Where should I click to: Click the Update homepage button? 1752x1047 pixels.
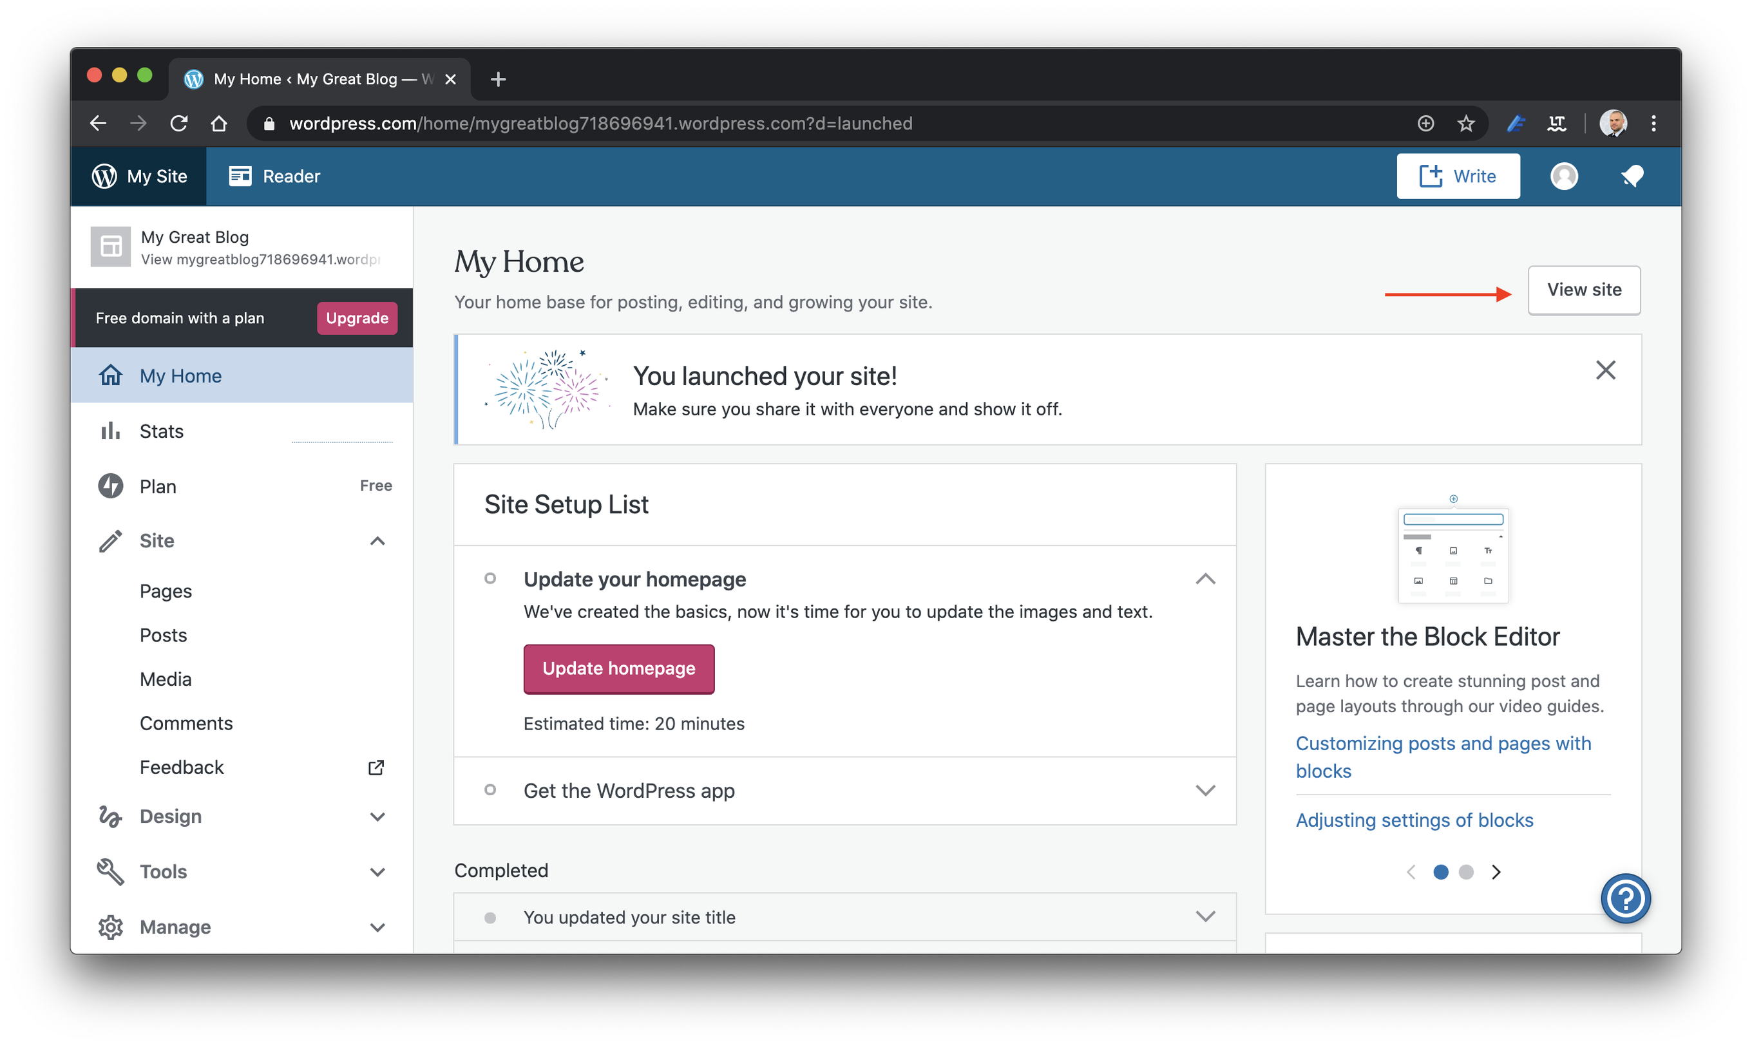[619, 669]
